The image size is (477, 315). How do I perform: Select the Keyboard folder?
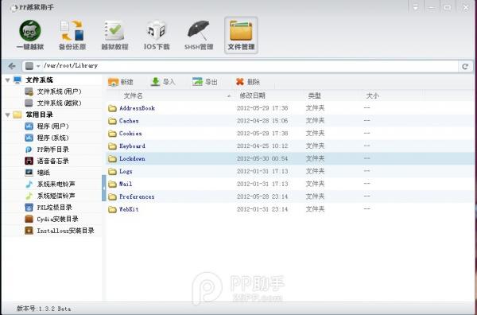pos(132,146)
